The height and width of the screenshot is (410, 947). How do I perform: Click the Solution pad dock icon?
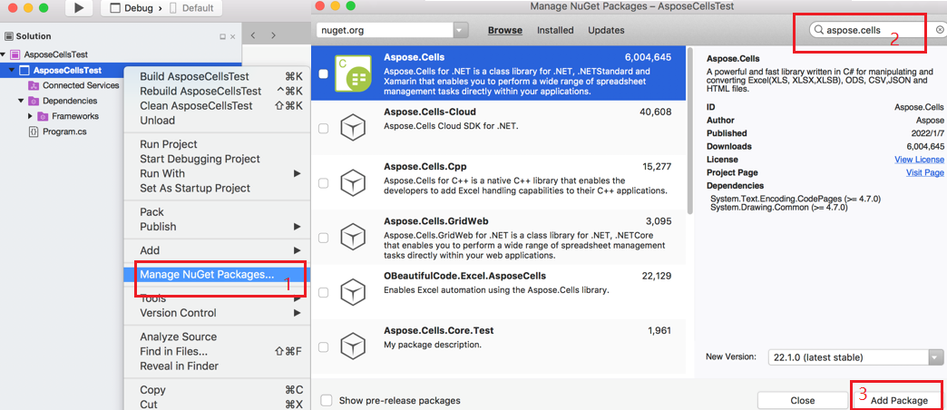point(222,37)
